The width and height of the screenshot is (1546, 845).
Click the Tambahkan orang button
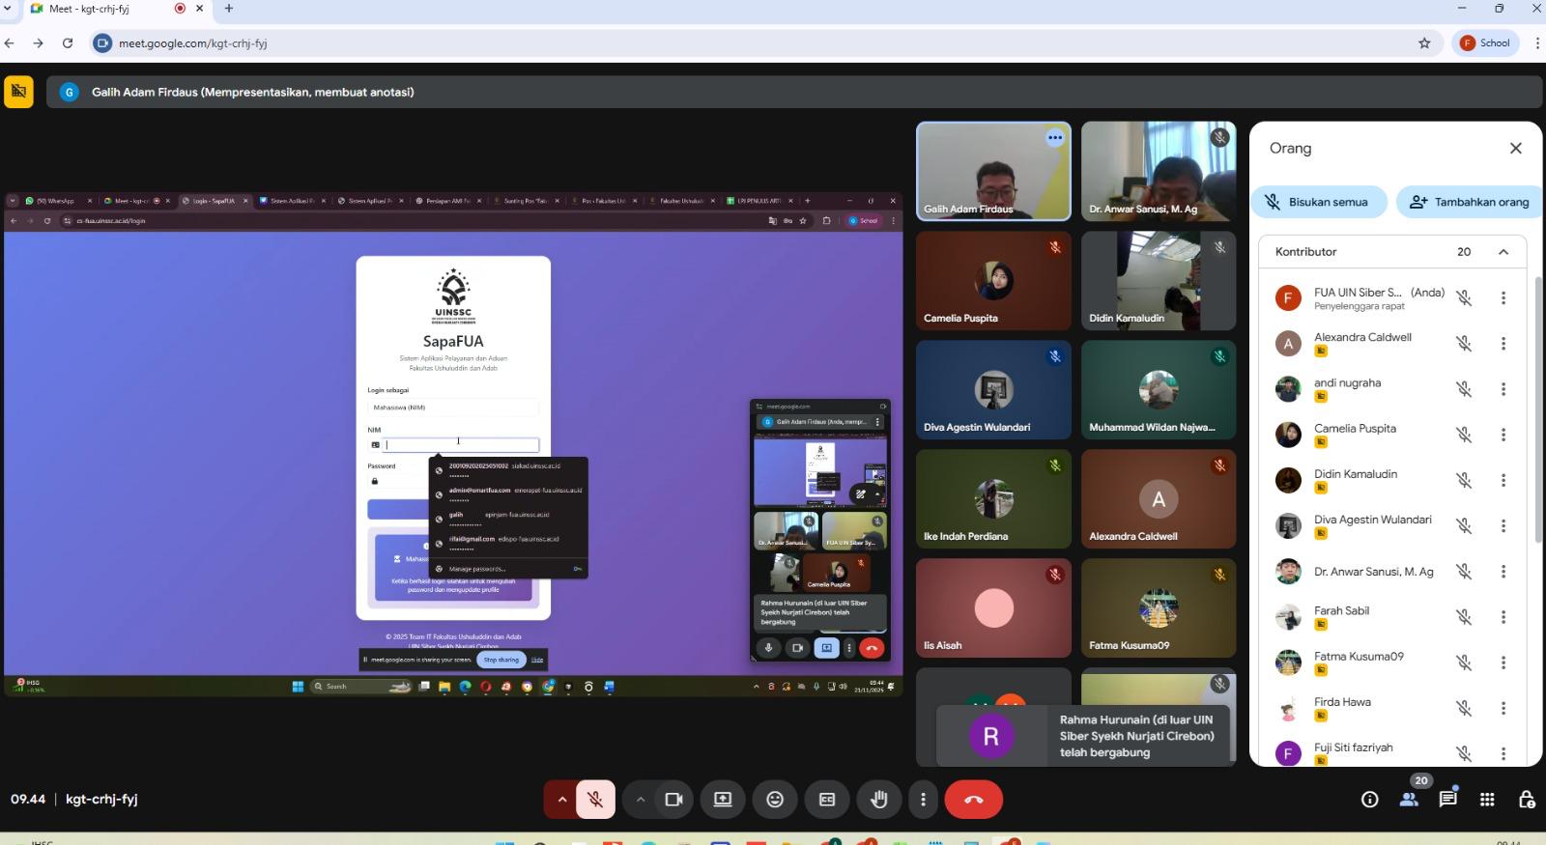point(1470,202)
